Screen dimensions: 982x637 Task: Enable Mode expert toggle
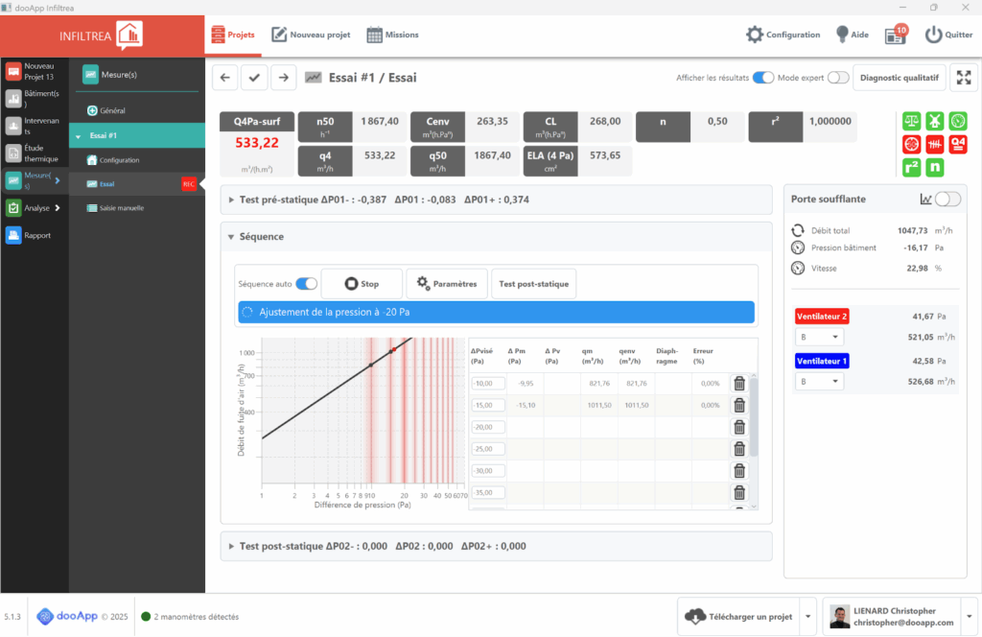[838, 78]
